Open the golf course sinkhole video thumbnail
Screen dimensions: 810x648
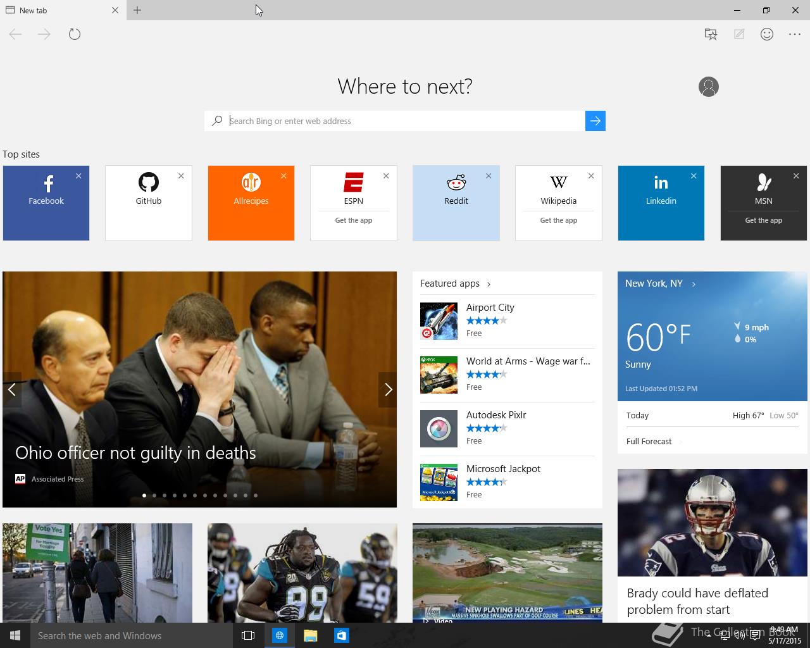[508, 573]
